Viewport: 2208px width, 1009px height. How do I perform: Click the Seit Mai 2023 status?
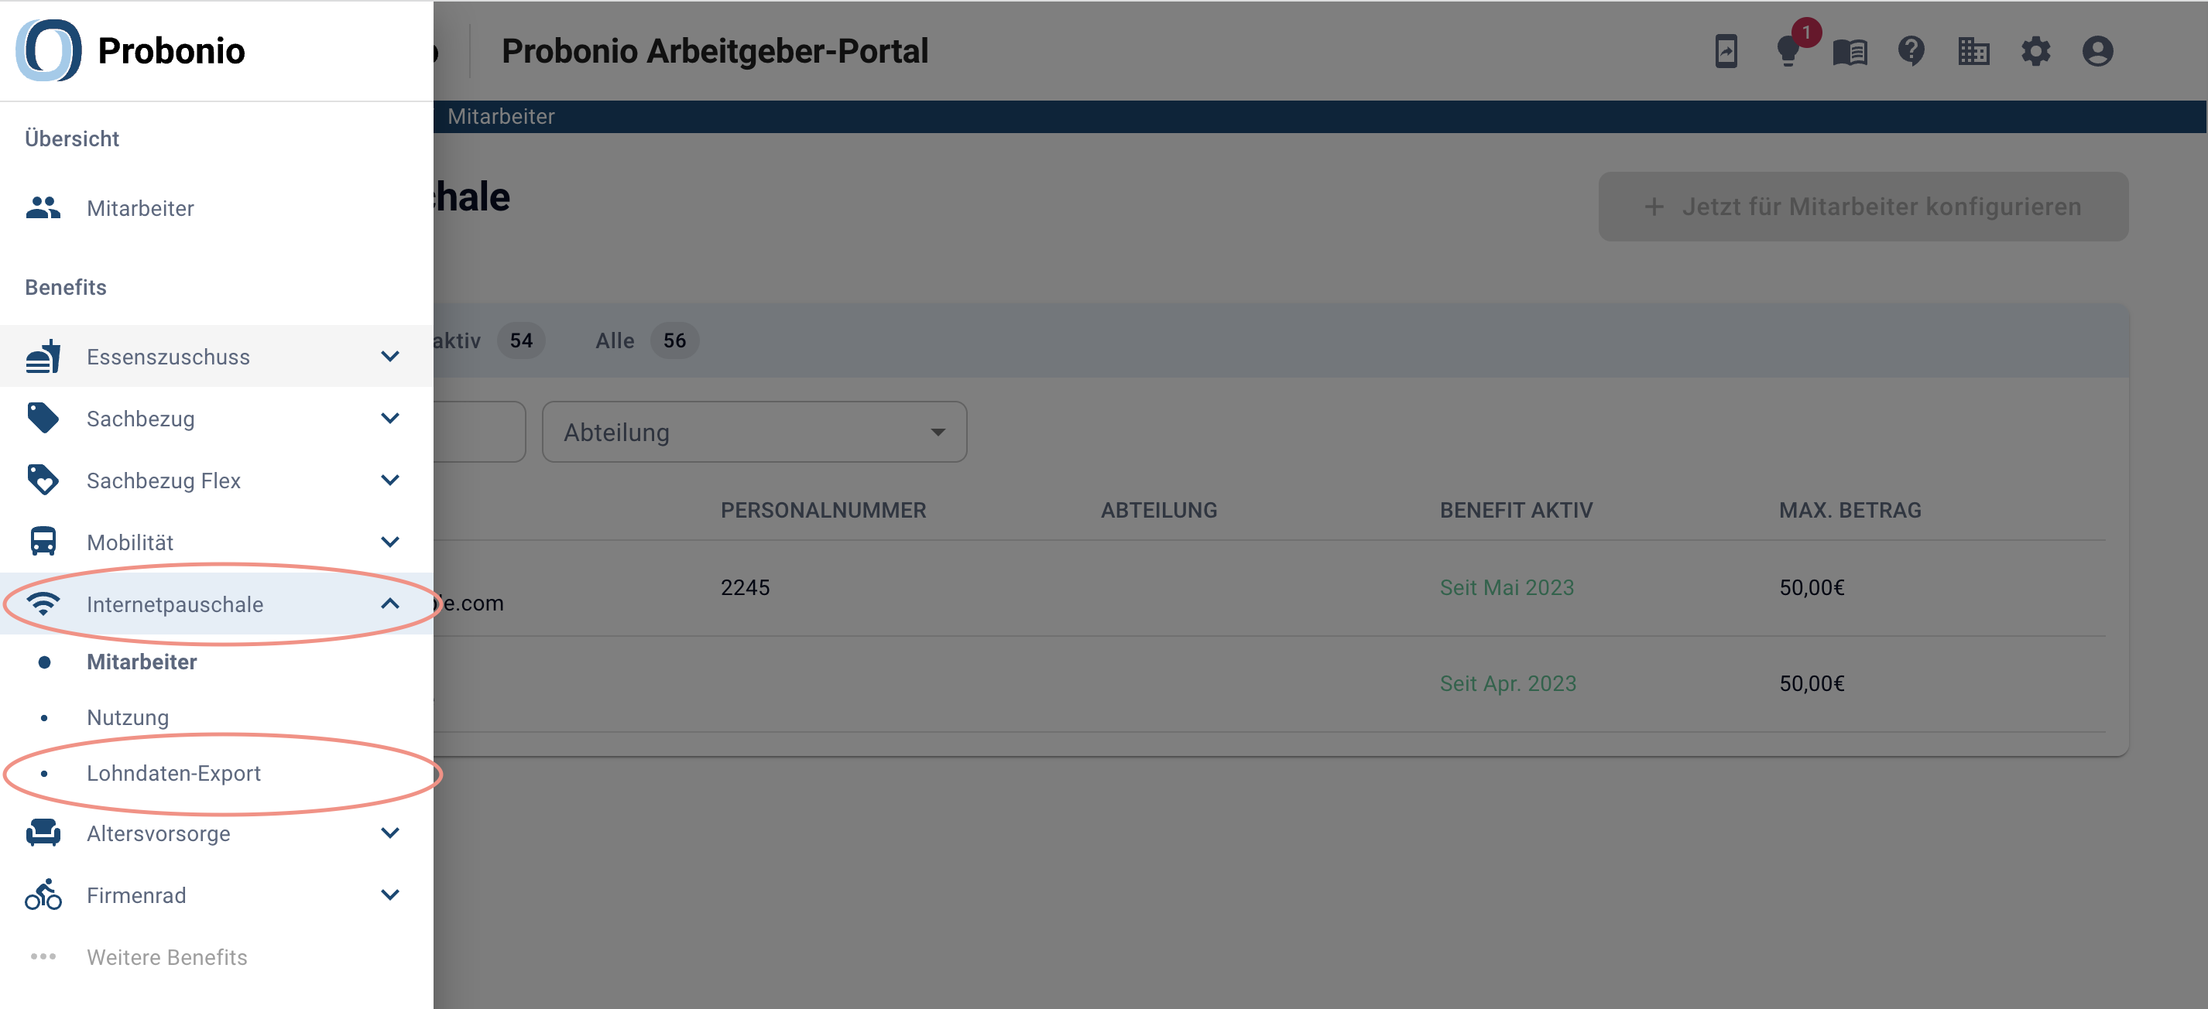click(x=1506, y=587)
